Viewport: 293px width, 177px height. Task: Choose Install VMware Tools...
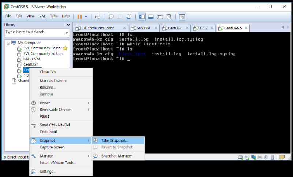point(61,163)
